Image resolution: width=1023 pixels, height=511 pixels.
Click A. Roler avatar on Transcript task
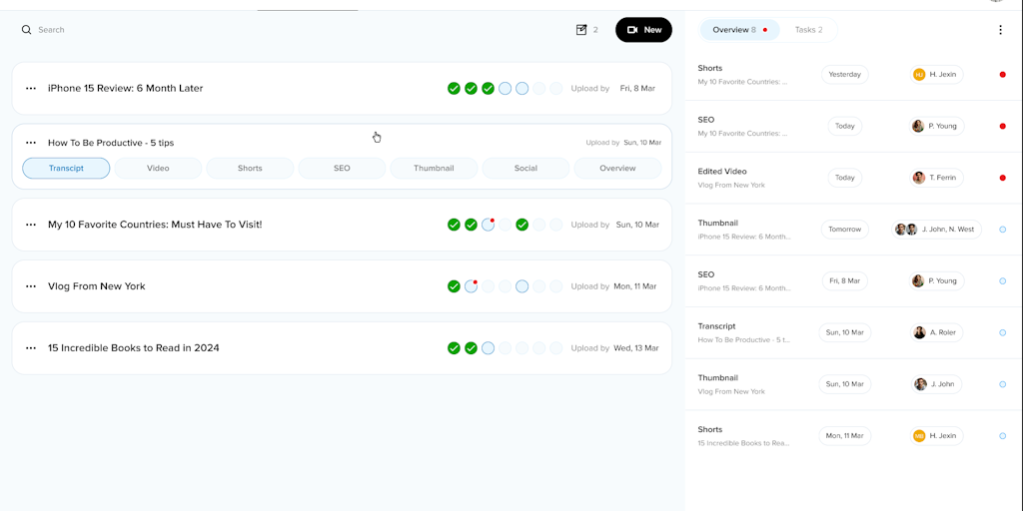(x=919, y=332)
